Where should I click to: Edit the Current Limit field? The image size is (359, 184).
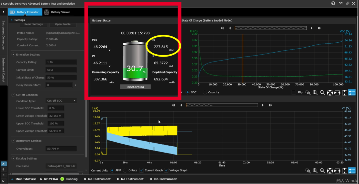[x=61, y=70]
